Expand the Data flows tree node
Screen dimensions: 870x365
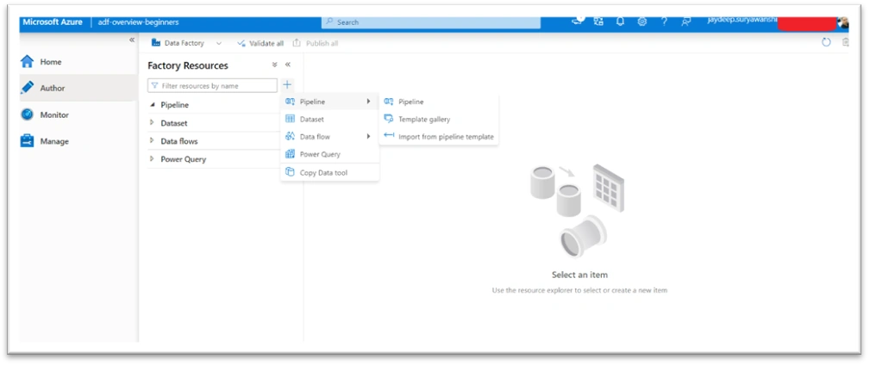point(152,140)
